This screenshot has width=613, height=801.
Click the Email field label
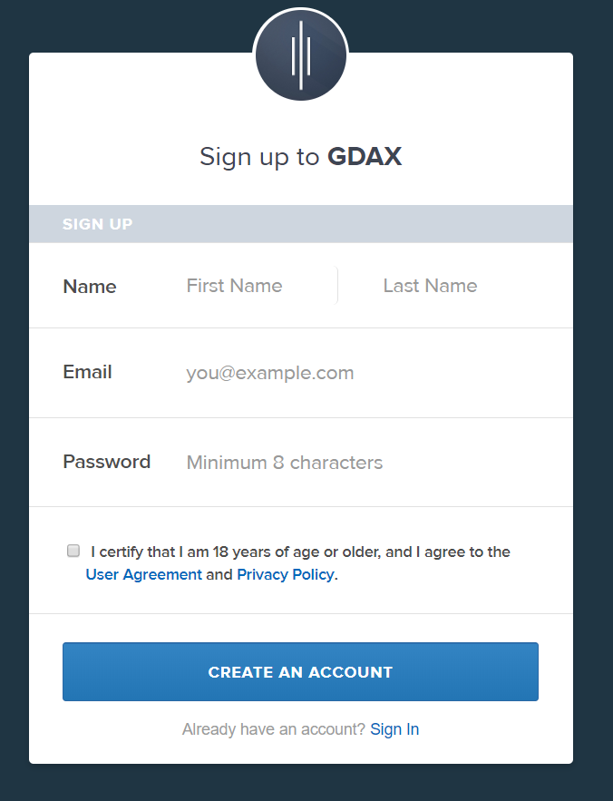click(87, 372)
